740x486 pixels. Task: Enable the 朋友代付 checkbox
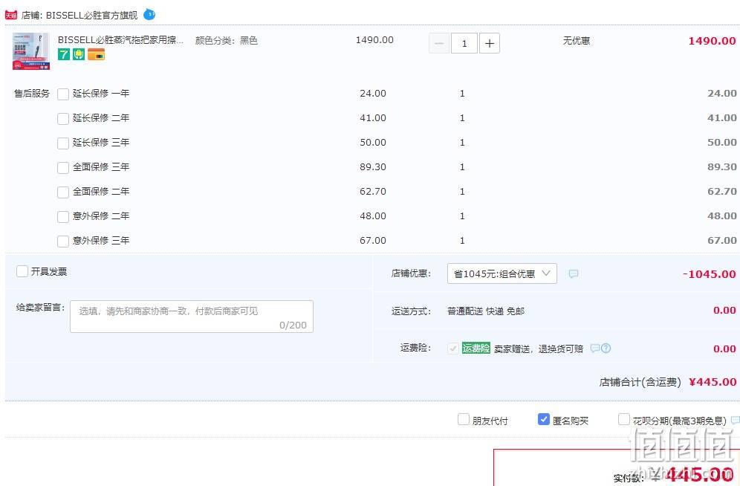(x=464, y=419)
